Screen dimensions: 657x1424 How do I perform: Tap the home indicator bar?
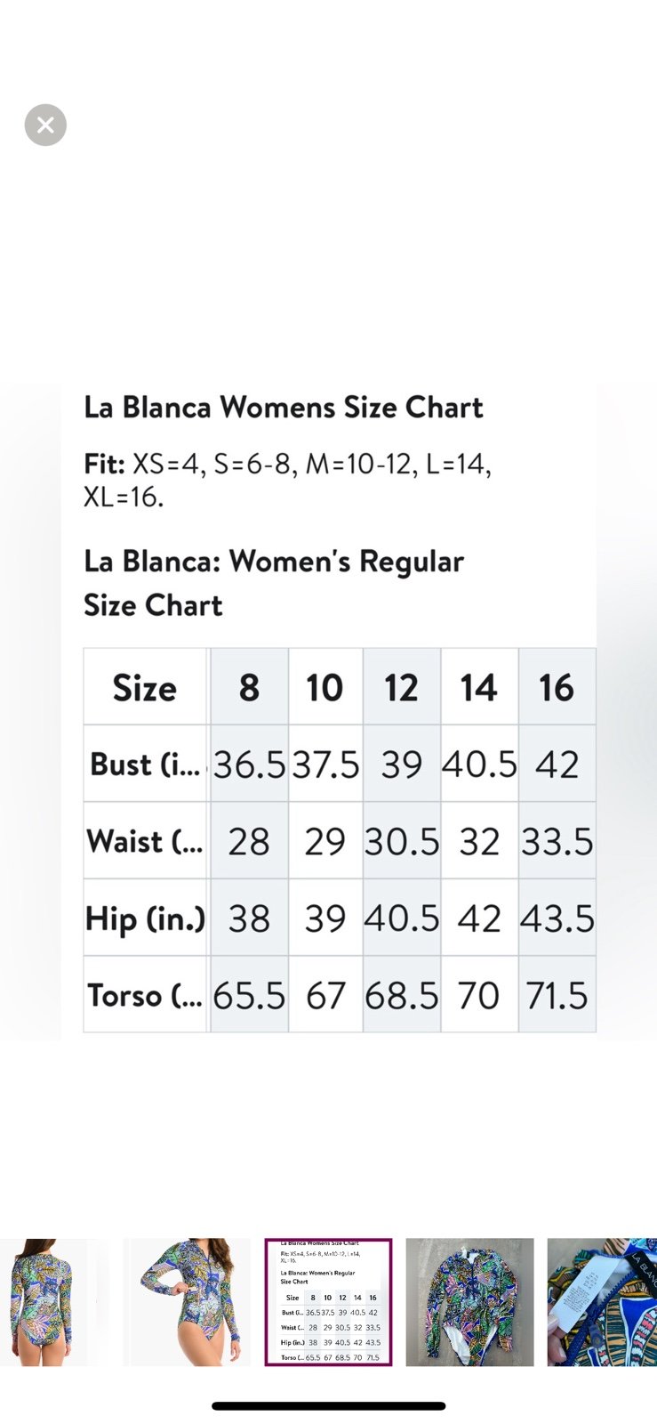[328, 1406]
